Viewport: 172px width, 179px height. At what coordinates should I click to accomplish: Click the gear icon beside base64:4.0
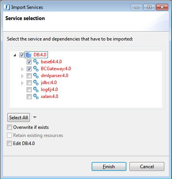point(36,62)
